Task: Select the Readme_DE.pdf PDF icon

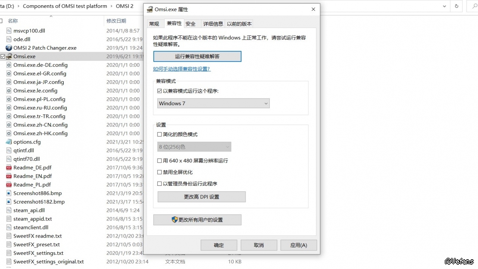Action: [x=9, y=168]
